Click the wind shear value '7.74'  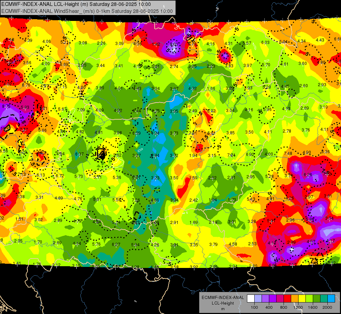[x=231, y=155]
